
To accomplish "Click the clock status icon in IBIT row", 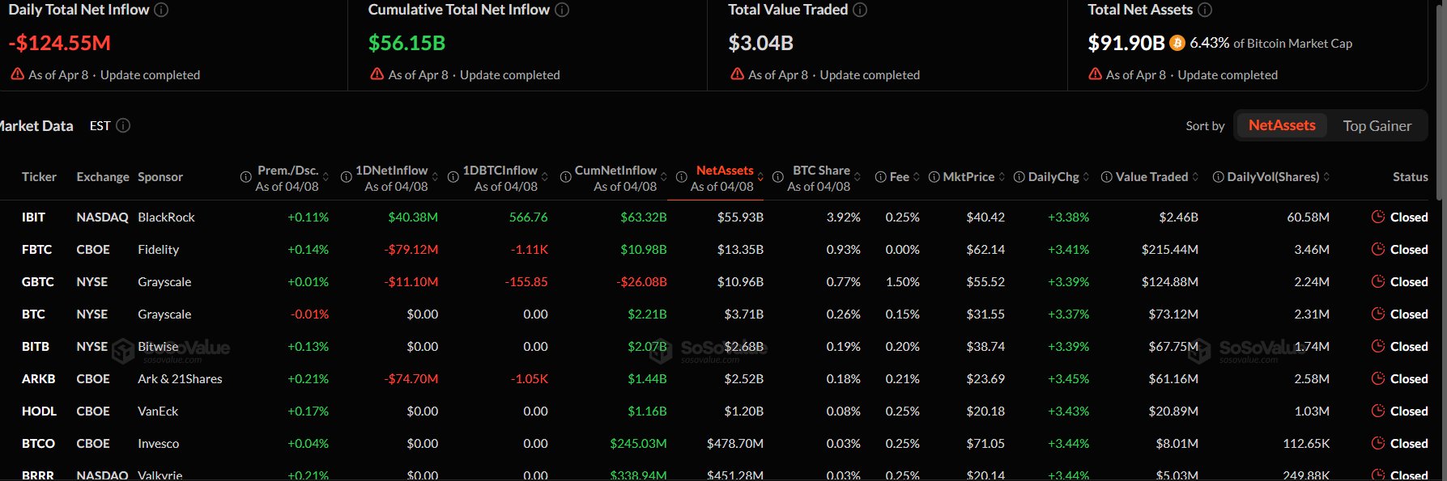I will tap(1378, 217).
